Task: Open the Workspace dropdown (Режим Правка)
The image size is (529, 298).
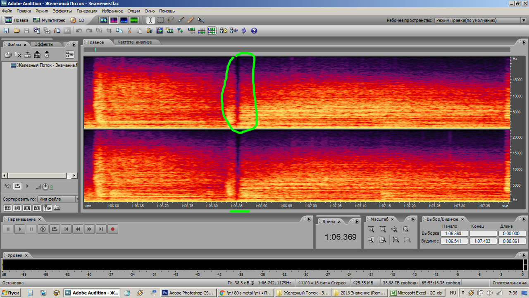Action: click(480, 20)
